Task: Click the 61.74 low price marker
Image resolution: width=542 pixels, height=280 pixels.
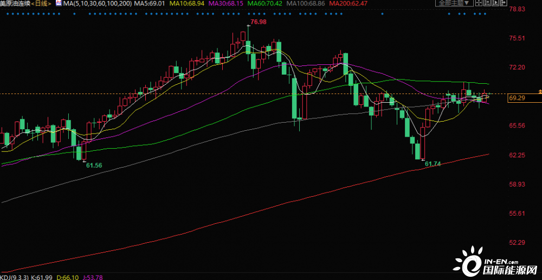Action: pos(433,164)
